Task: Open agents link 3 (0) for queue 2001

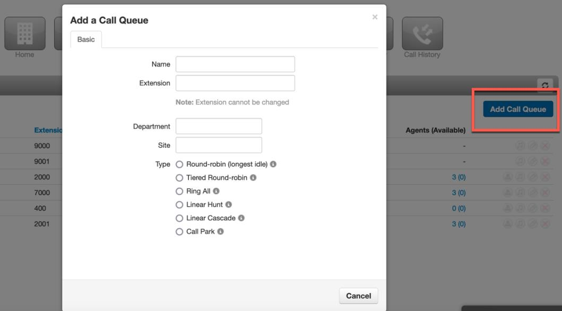Action: click(x=459, y=224)
